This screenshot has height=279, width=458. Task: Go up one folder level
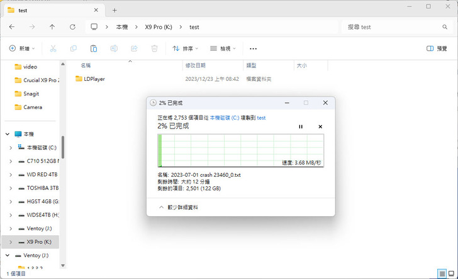click(52, 27)
